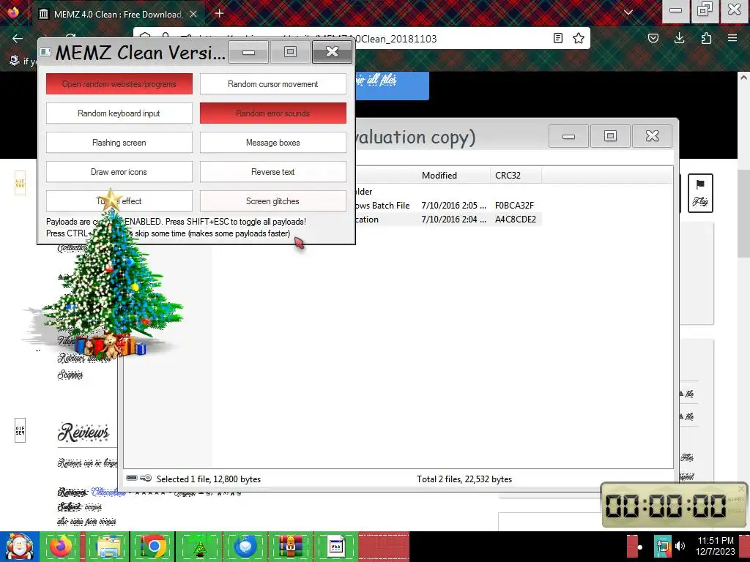Click the network tray icon
750x562 pixels.
pyautogui.click(x=662, y=547)
